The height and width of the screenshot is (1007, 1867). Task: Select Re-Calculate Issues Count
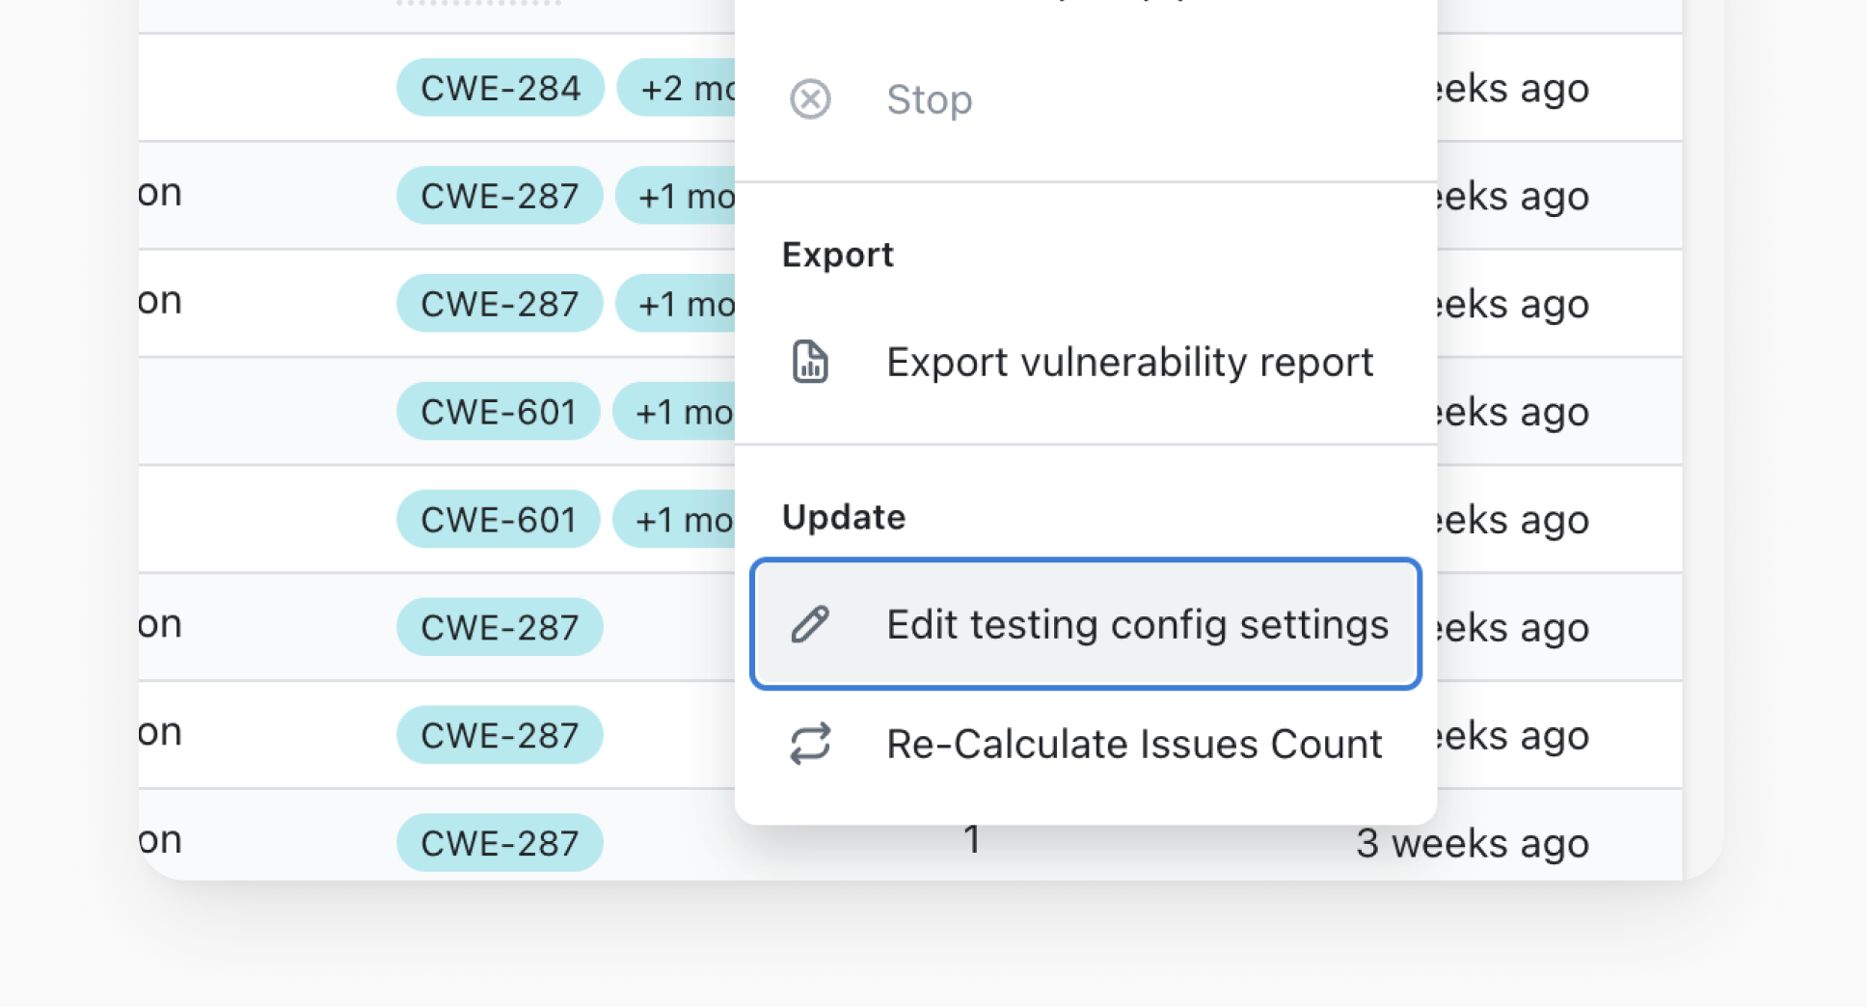click(1134, 744)
